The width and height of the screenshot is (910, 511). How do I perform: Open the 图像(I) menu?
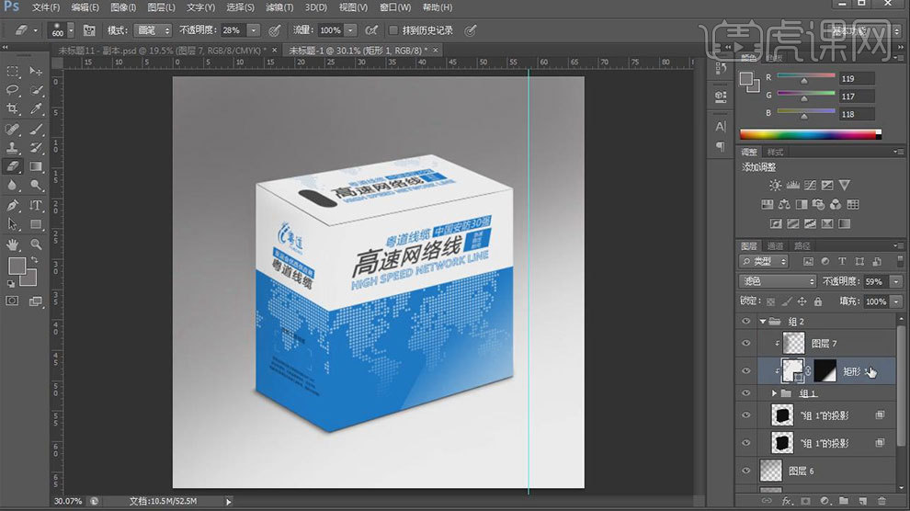point(123,7)
